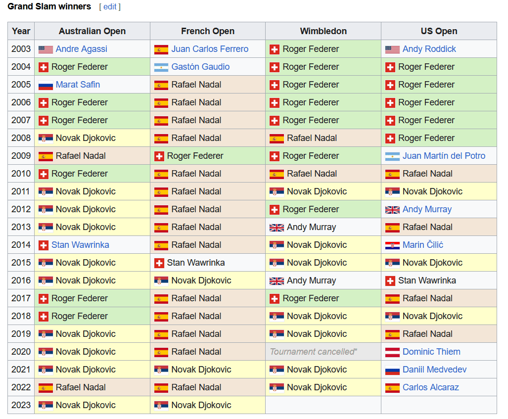Click the Swiss flag in 2009 French Open cell
Viewport: 508px width, 419px height.
[x=159, y=156]
